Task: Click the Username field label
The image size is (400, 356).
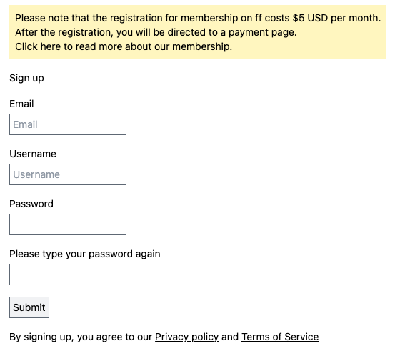Action: [x=33, y=154]
